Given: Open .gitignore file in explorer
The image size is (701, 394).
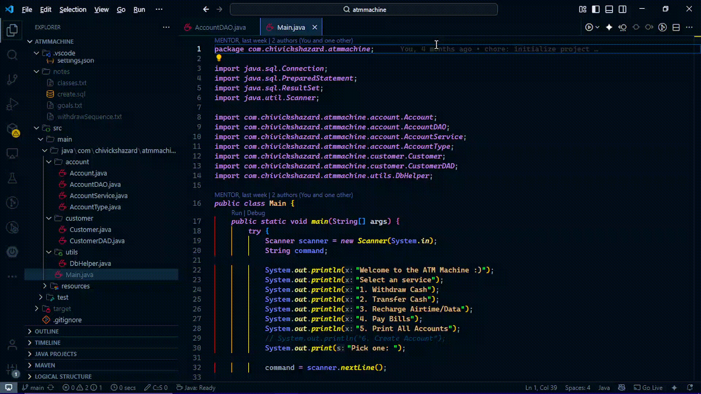Looking at the screenshot, I should coord(68,320).
